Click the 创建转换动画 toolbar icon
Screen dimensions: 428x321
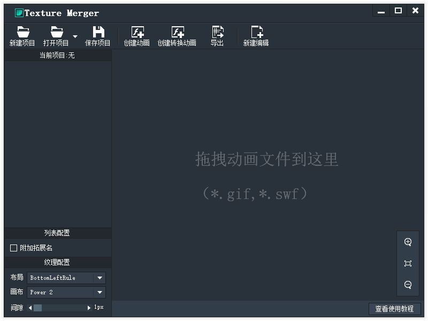pyautogui.click(x=178, y=32)
